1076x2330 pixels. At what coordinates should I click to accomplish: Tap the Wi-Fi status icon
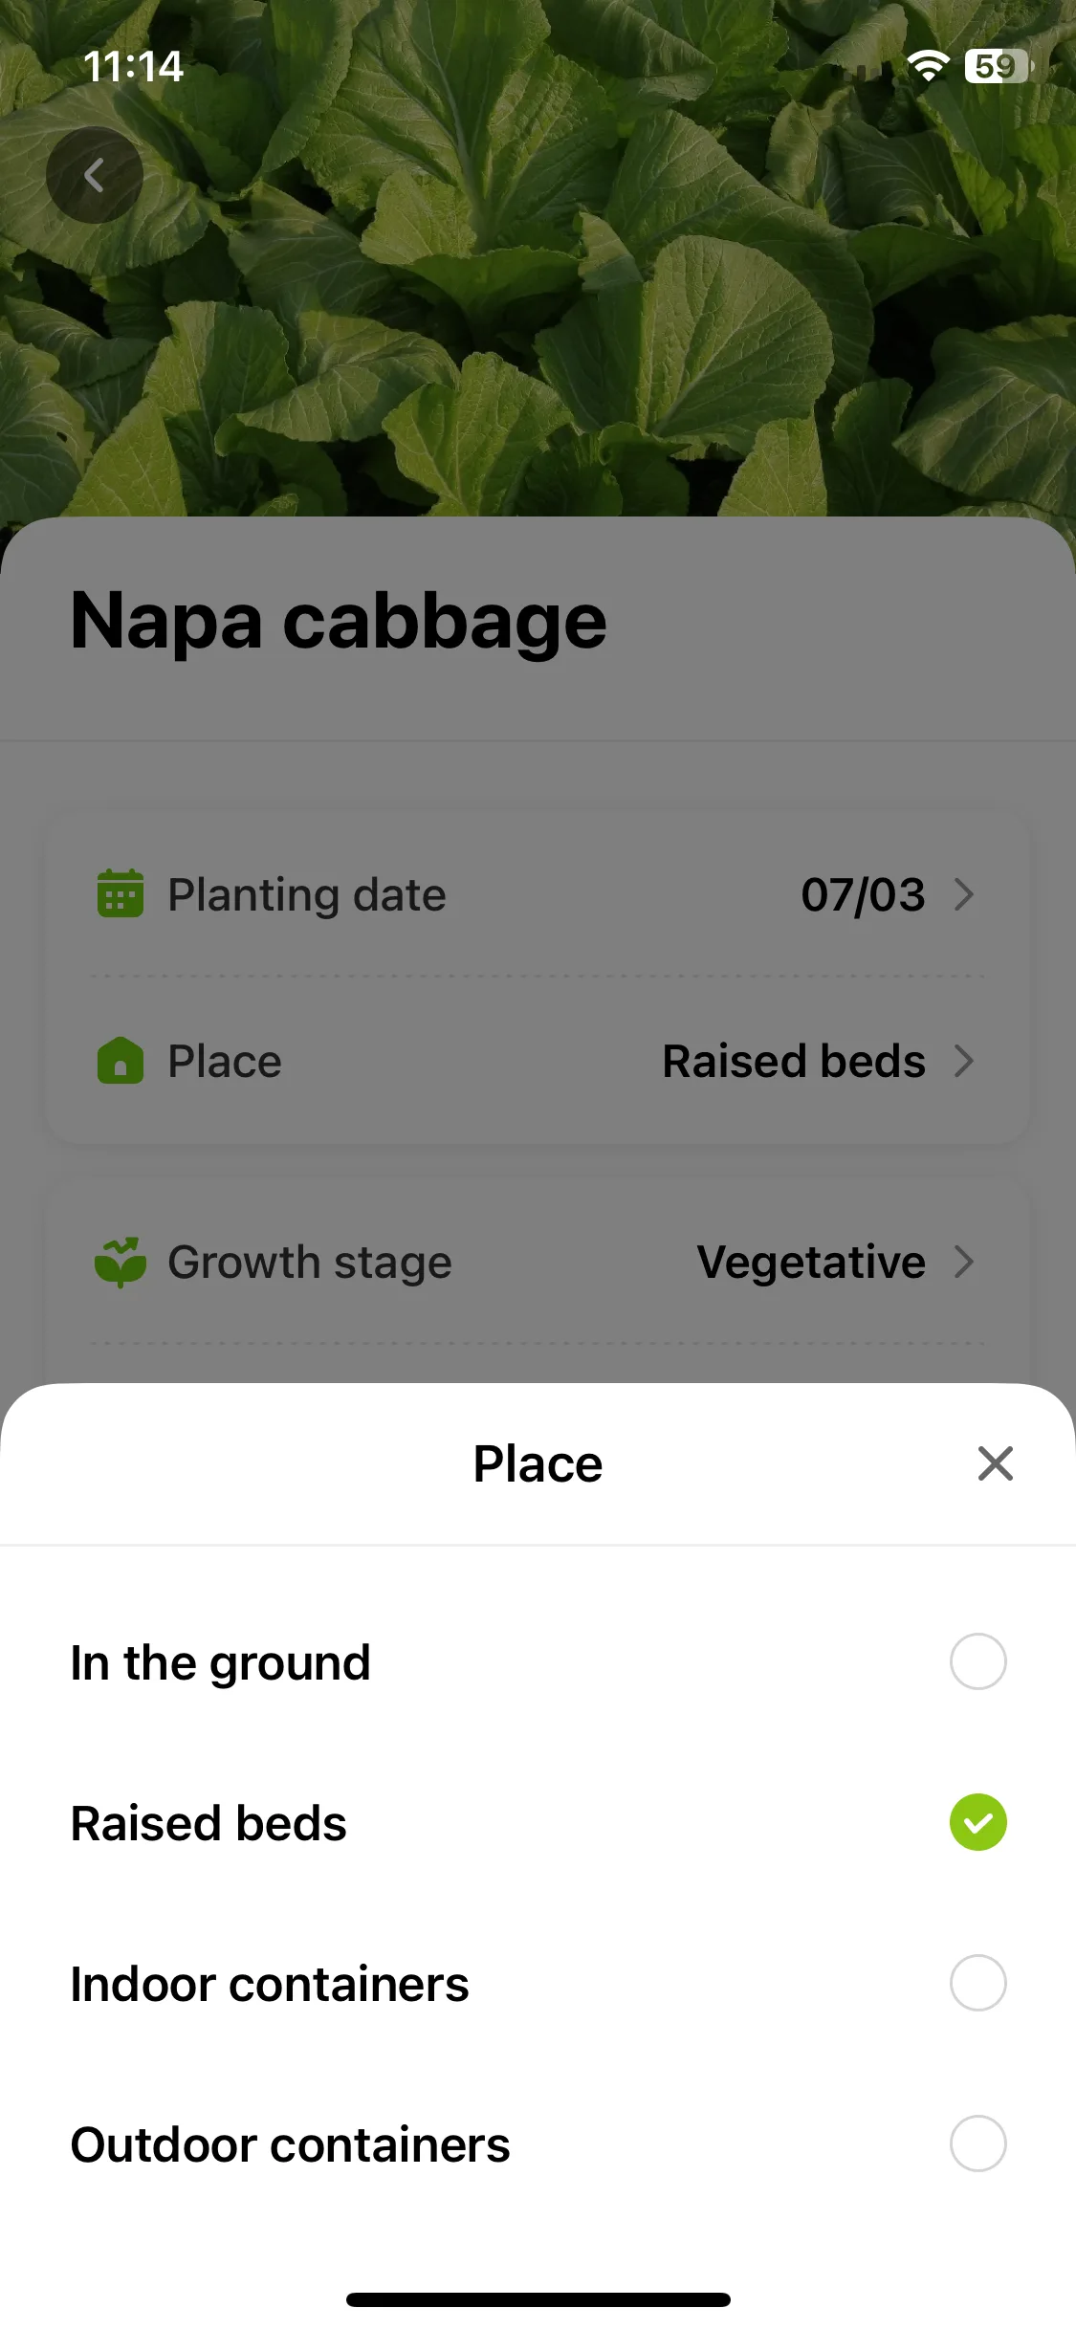928,66
